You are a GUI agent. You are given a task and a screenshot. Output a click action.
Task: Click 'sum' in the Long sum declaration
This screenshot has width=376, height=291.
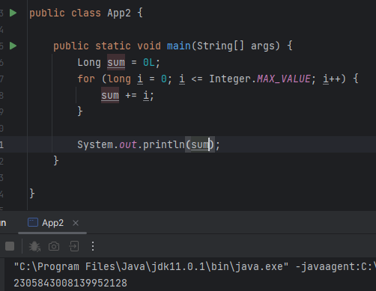coord(116,62)
